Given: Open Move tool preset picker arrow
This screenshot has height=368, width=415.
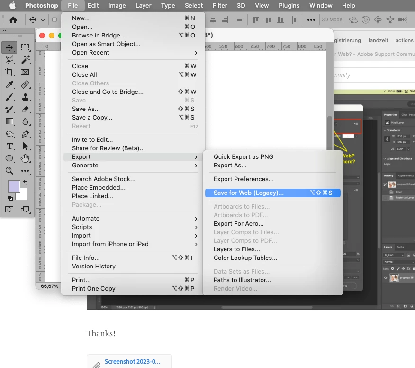Looking at the screenshot, I should [x=43, y=20].
